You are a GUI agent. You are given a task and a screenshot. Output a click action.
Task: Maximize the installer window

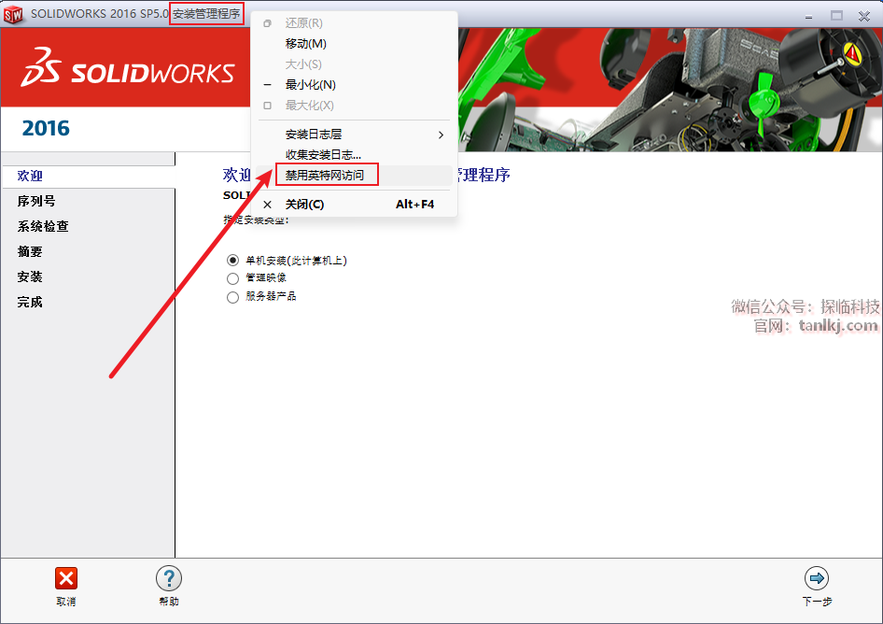(837, 16)
